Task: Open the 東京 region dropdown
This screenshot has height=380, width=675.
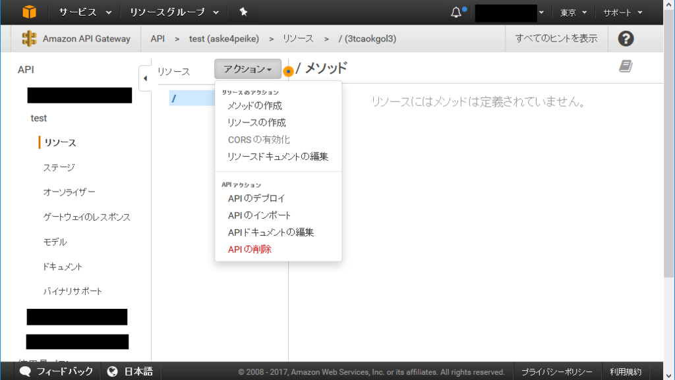Action: 573,13
